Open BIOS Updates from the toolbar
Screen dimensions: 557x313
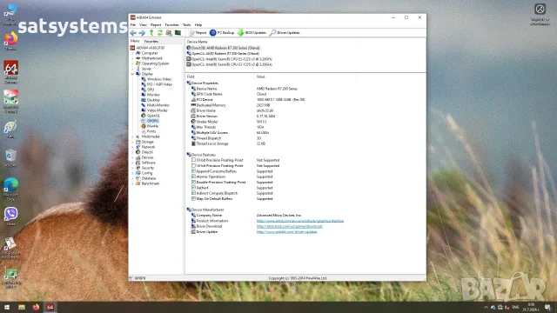(252, 33)
